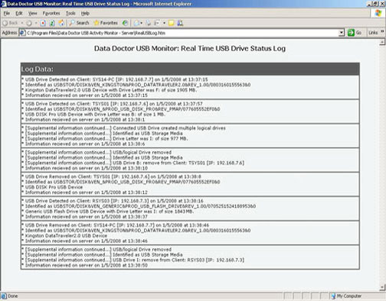The height and width of the screenshot is (301, 386).
Task: Click 'Information recieved on server ... 13:38:12' line
Action: [x=85, y=193]
